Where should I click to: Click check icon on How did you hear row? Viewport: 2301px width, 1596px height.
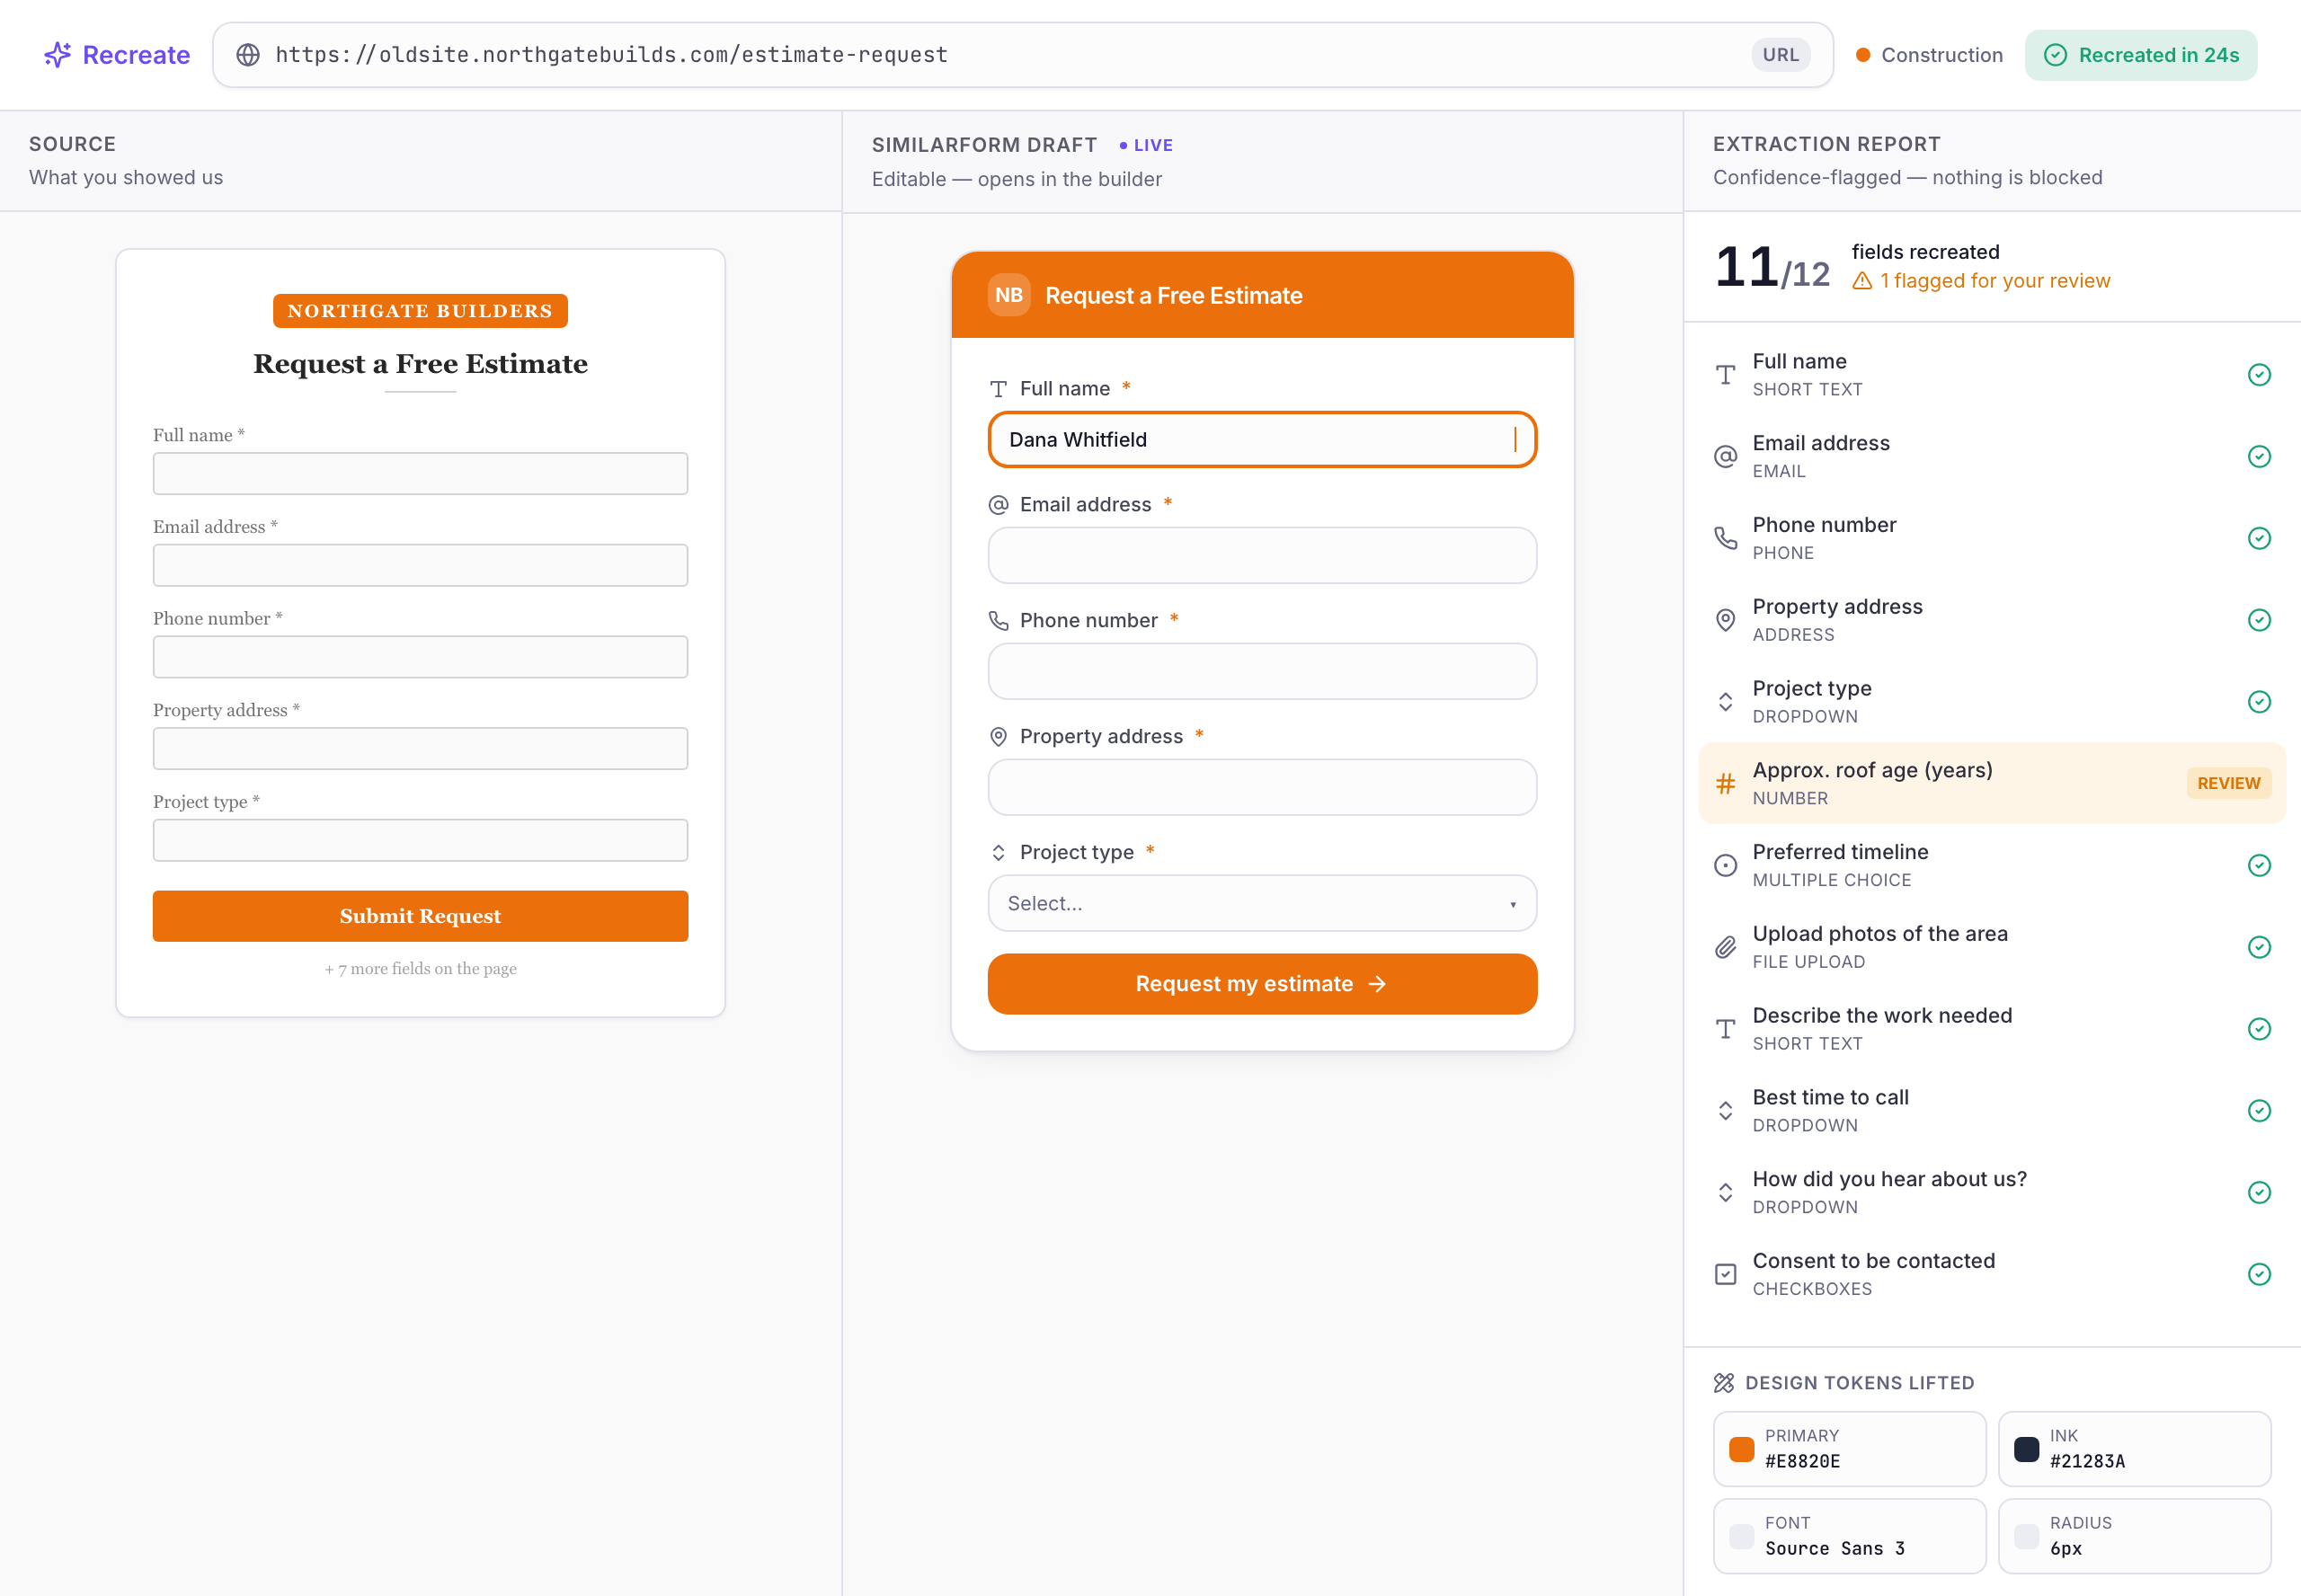coord(2259,1192)
